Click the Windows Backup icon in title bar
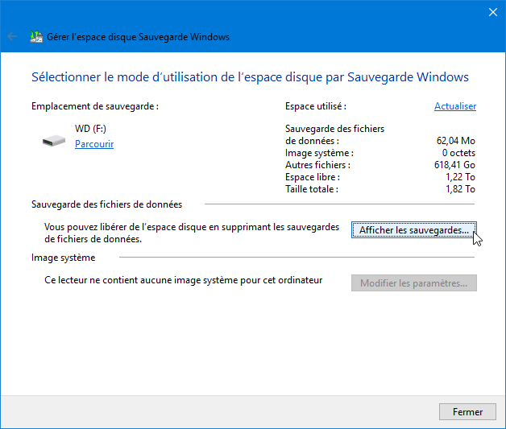Screen dimensions: 506x429 click(36, 36)
